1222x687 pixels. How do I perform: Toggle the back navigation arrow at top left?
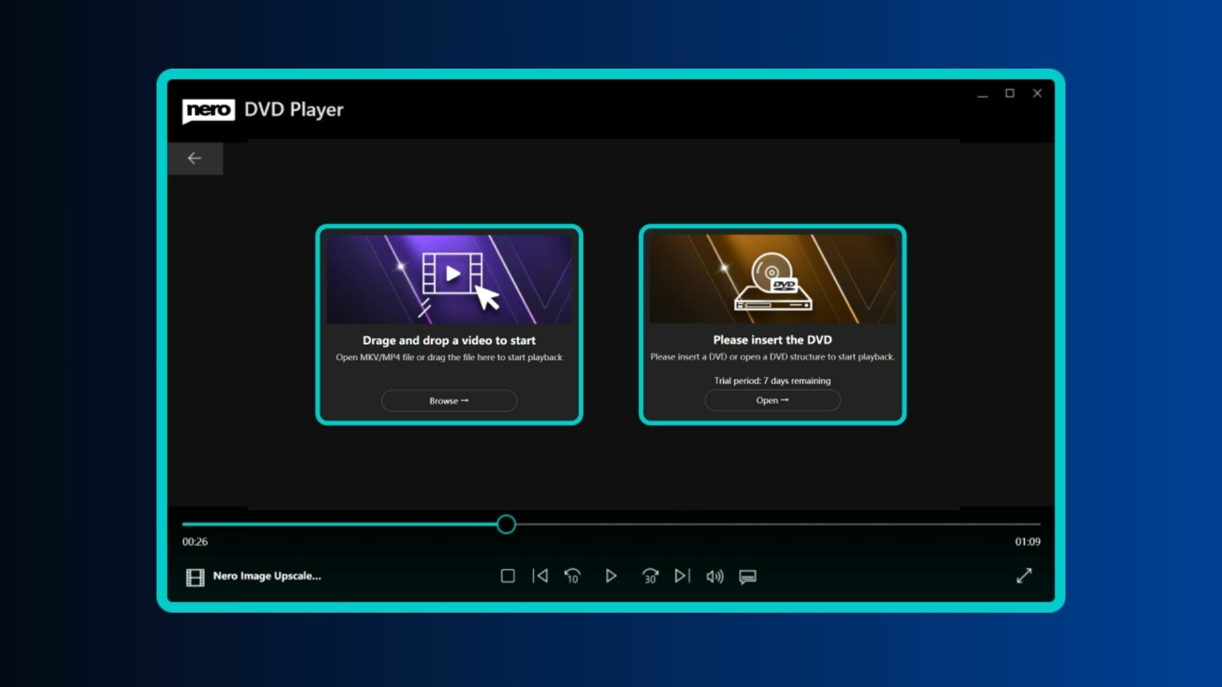(x=195, y=158)
